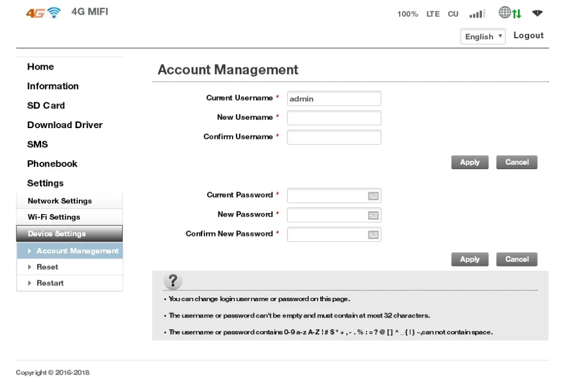Click the signal strength bars icon
The image size is (563, 381).
click(x=477, y=14)
